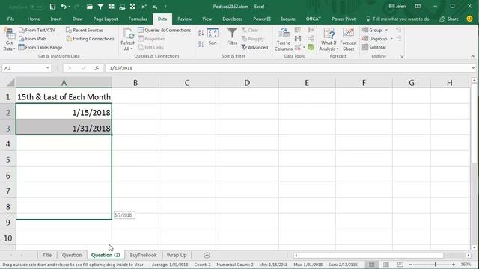Switch to Power Pivot tab
Viewport: 479px width, 269px height.
click(344, 19)
